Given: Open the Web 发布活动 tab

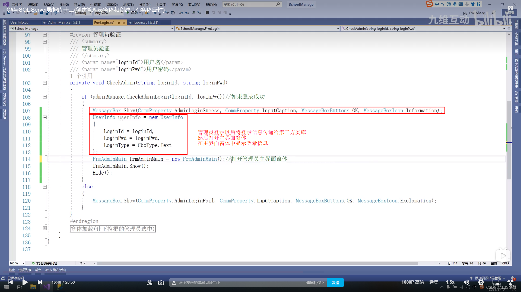Looking at the screenshot, I should click(x=55, y=270).
